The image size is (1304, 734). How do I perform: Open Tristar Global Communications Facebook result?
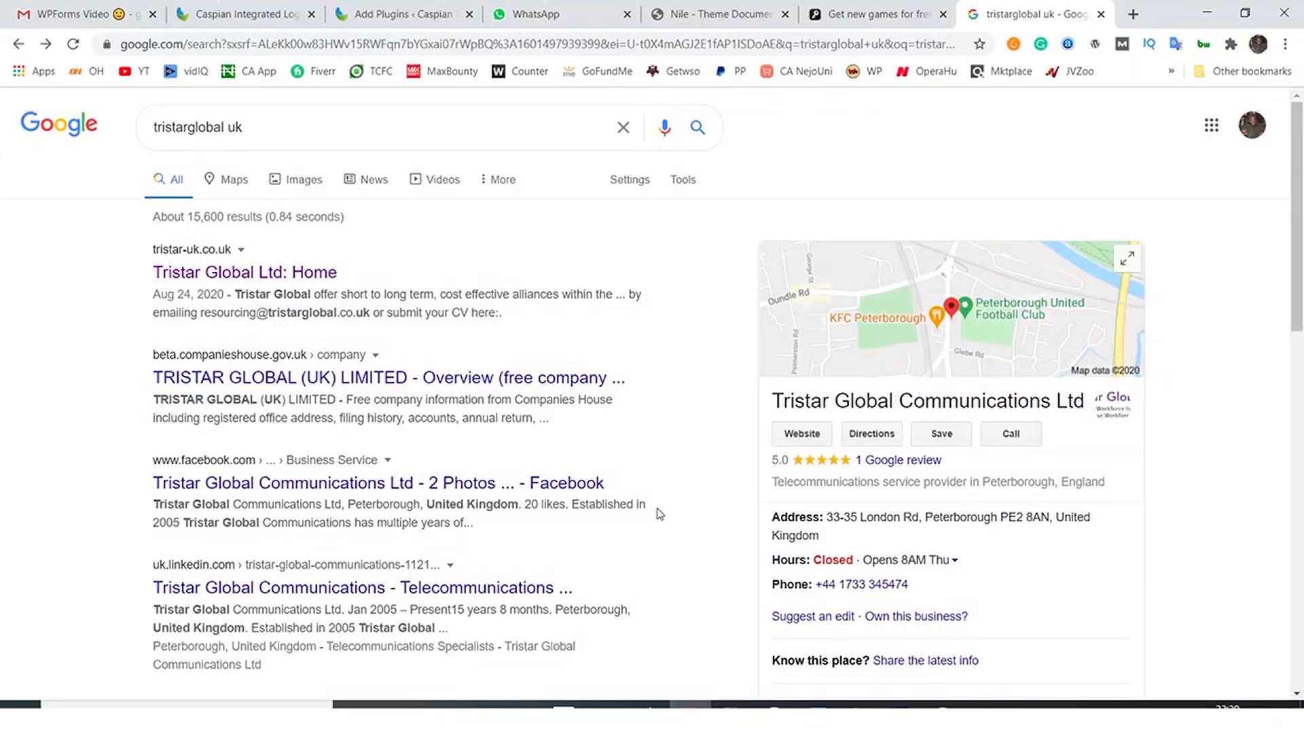point(378,483)
